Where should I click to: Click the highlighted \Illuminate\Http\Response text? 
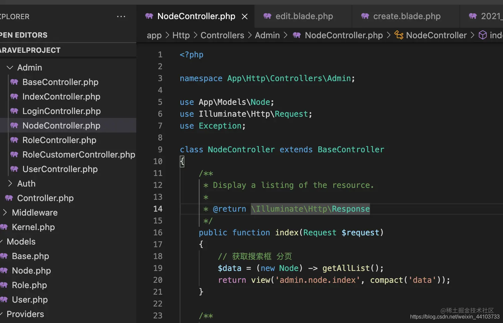pos(310,209)
